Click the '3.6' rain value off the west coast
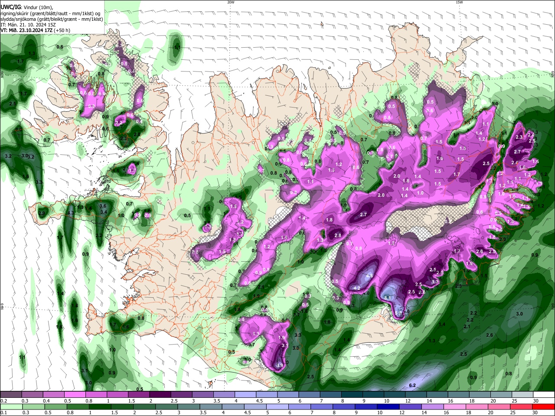The image size is (555, 416). pyautogui.click(x=103, y=206)
